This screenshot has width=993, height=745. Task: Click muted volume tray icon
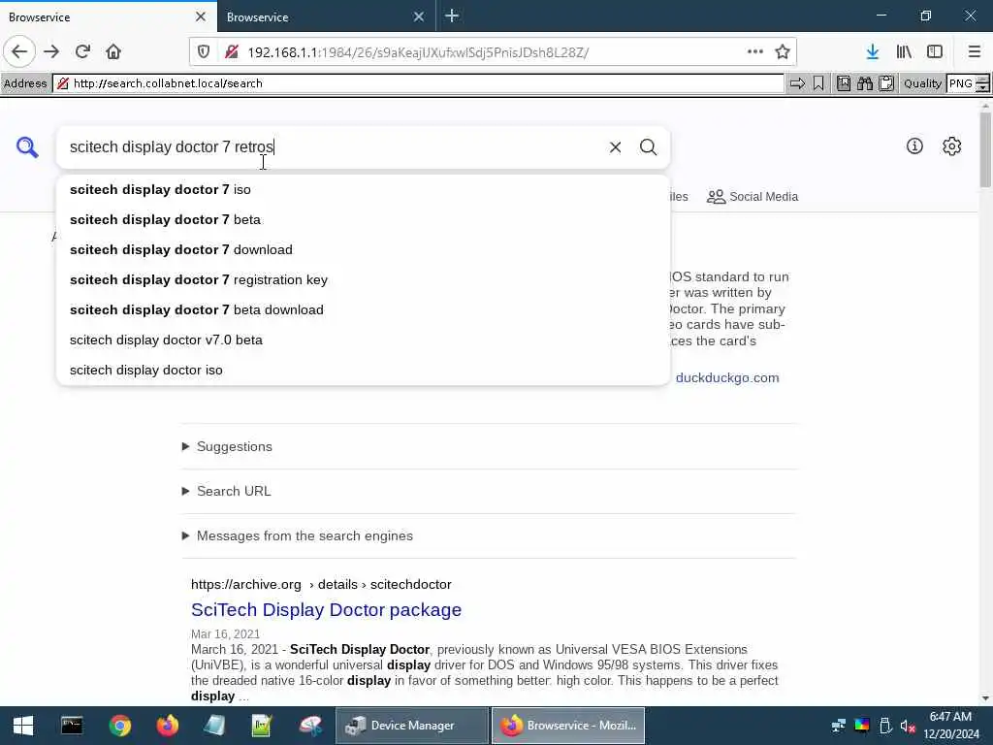908,726
